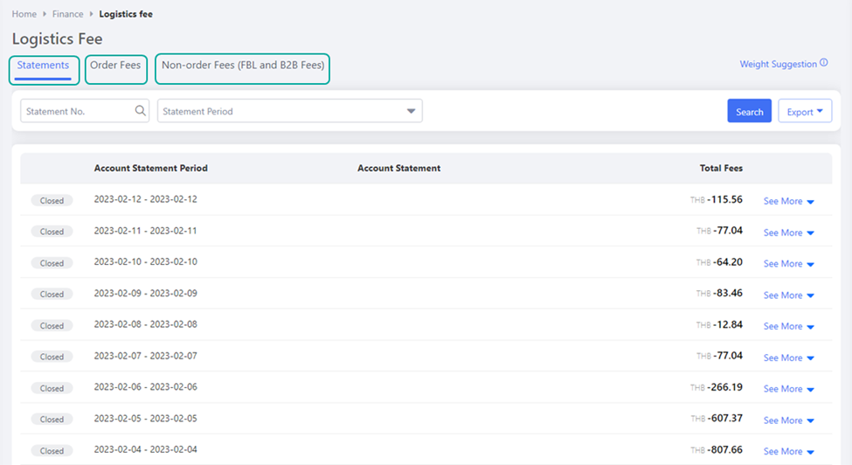Click the search magnifier icon in Statement No. field
This screenshot has width=852, height=465.
point(141,111)
